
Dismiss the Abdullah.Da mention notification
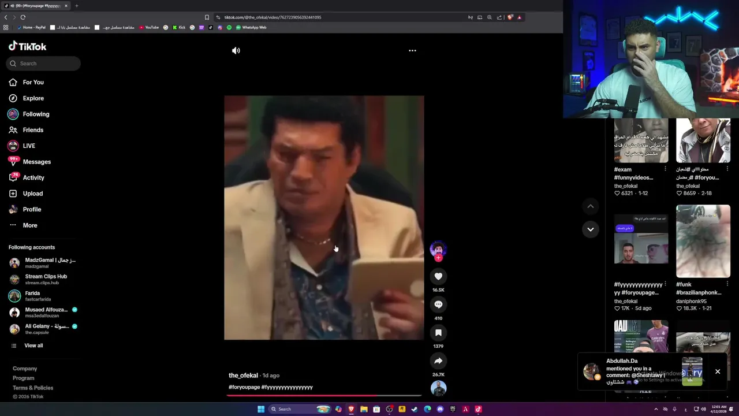pos(718,372)
